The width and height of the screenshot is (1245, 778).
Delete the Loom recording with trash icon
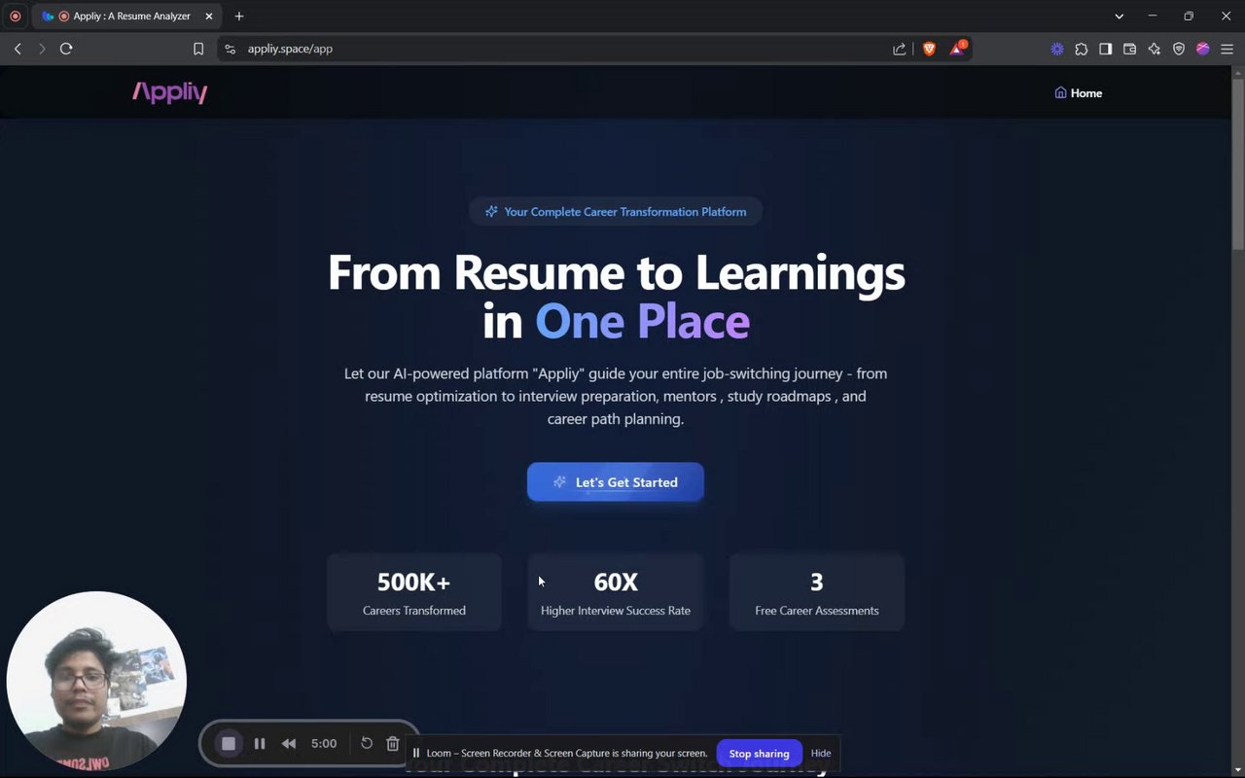(x=393, y=743)
